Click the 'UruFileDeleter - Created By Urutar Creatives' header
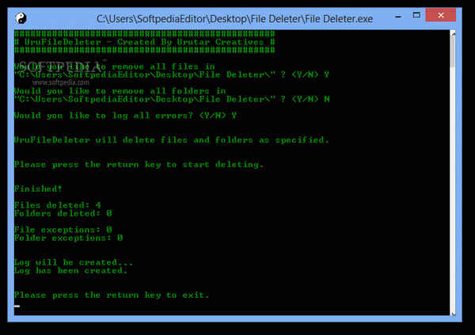Image resolution: width=475 pixels, height=335 pixels. (x=145, y=42)
